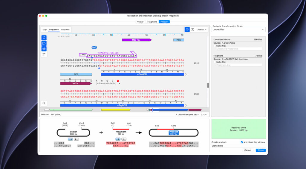Click the SalI enzyme site label

[x=94, y=47]
